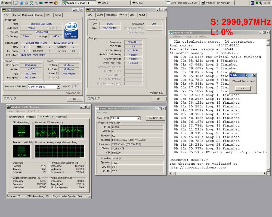Switch to the Anwendungen tab
The width and height of the screenshot is (272, 217).
17,117
